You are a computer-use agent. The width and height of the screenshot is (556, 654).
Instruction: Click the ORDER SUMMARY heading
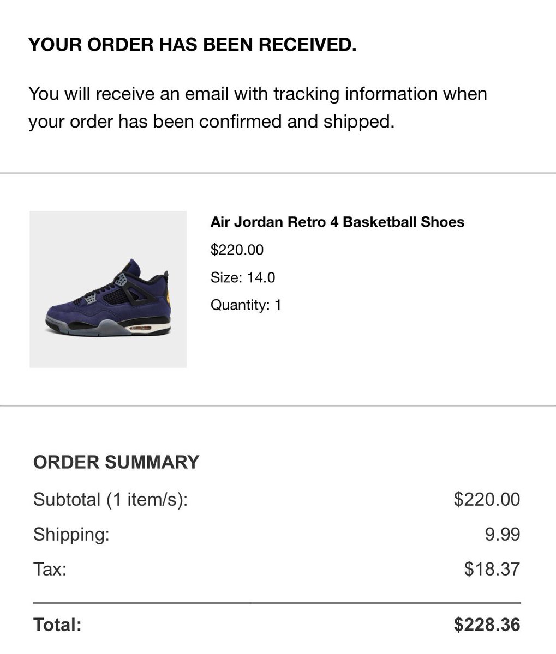pos(116,462)
